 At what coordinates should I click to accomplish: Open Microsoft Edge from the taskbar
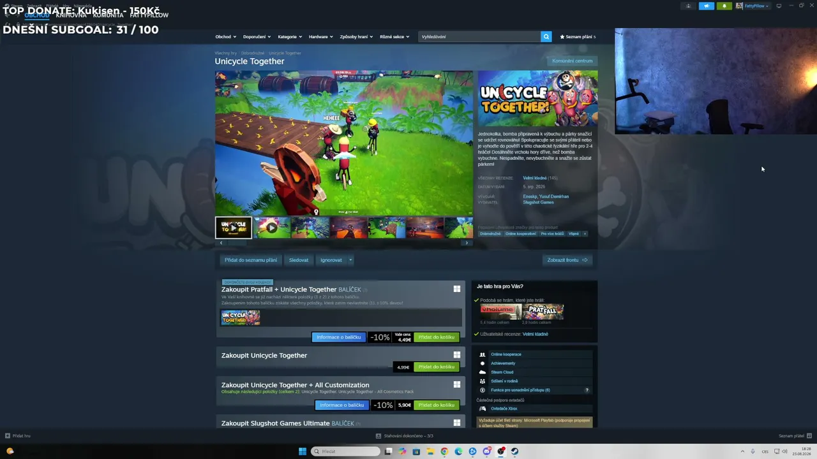point(458,451)
